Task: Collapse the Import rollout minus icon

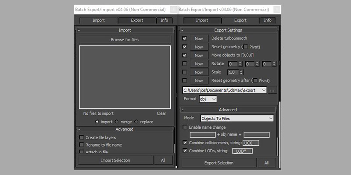Action: click(79, 30)
